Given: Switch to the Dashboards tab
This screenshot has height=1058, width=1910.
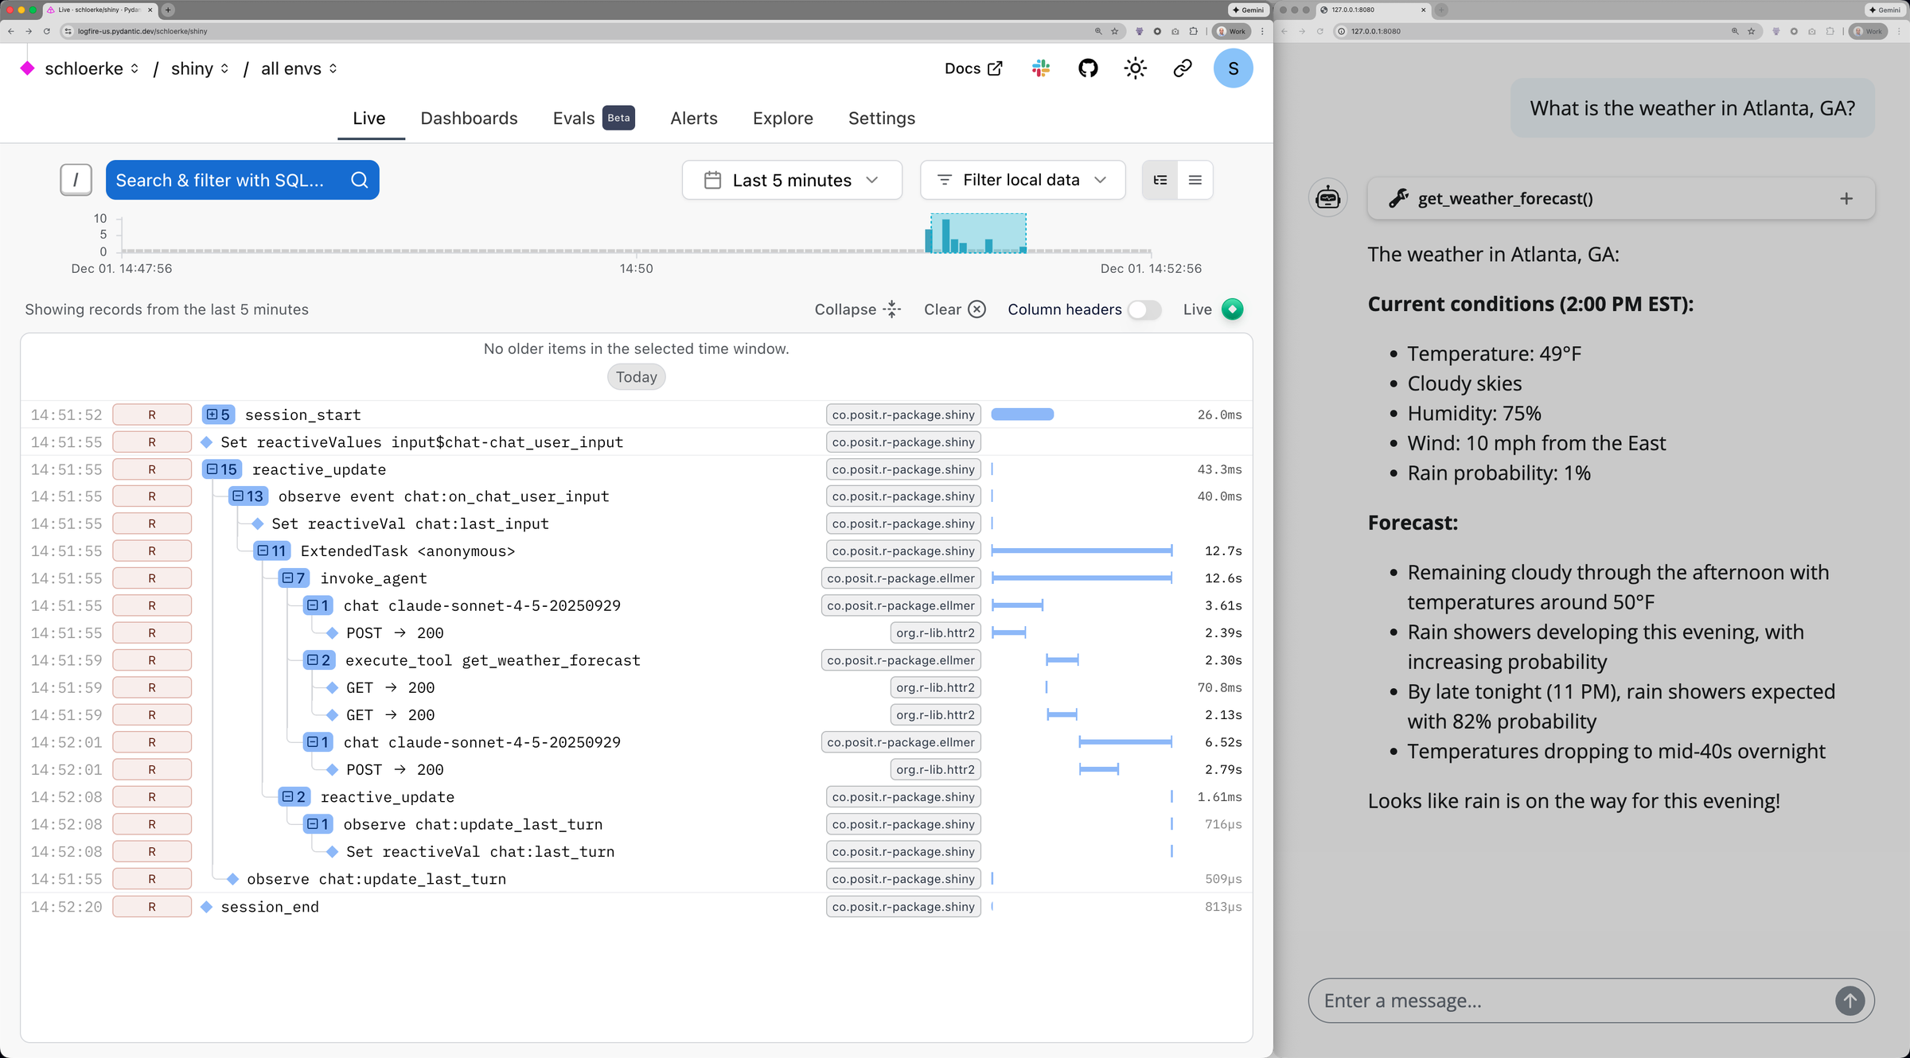Looking at the screenshot, I should point(469,118).
